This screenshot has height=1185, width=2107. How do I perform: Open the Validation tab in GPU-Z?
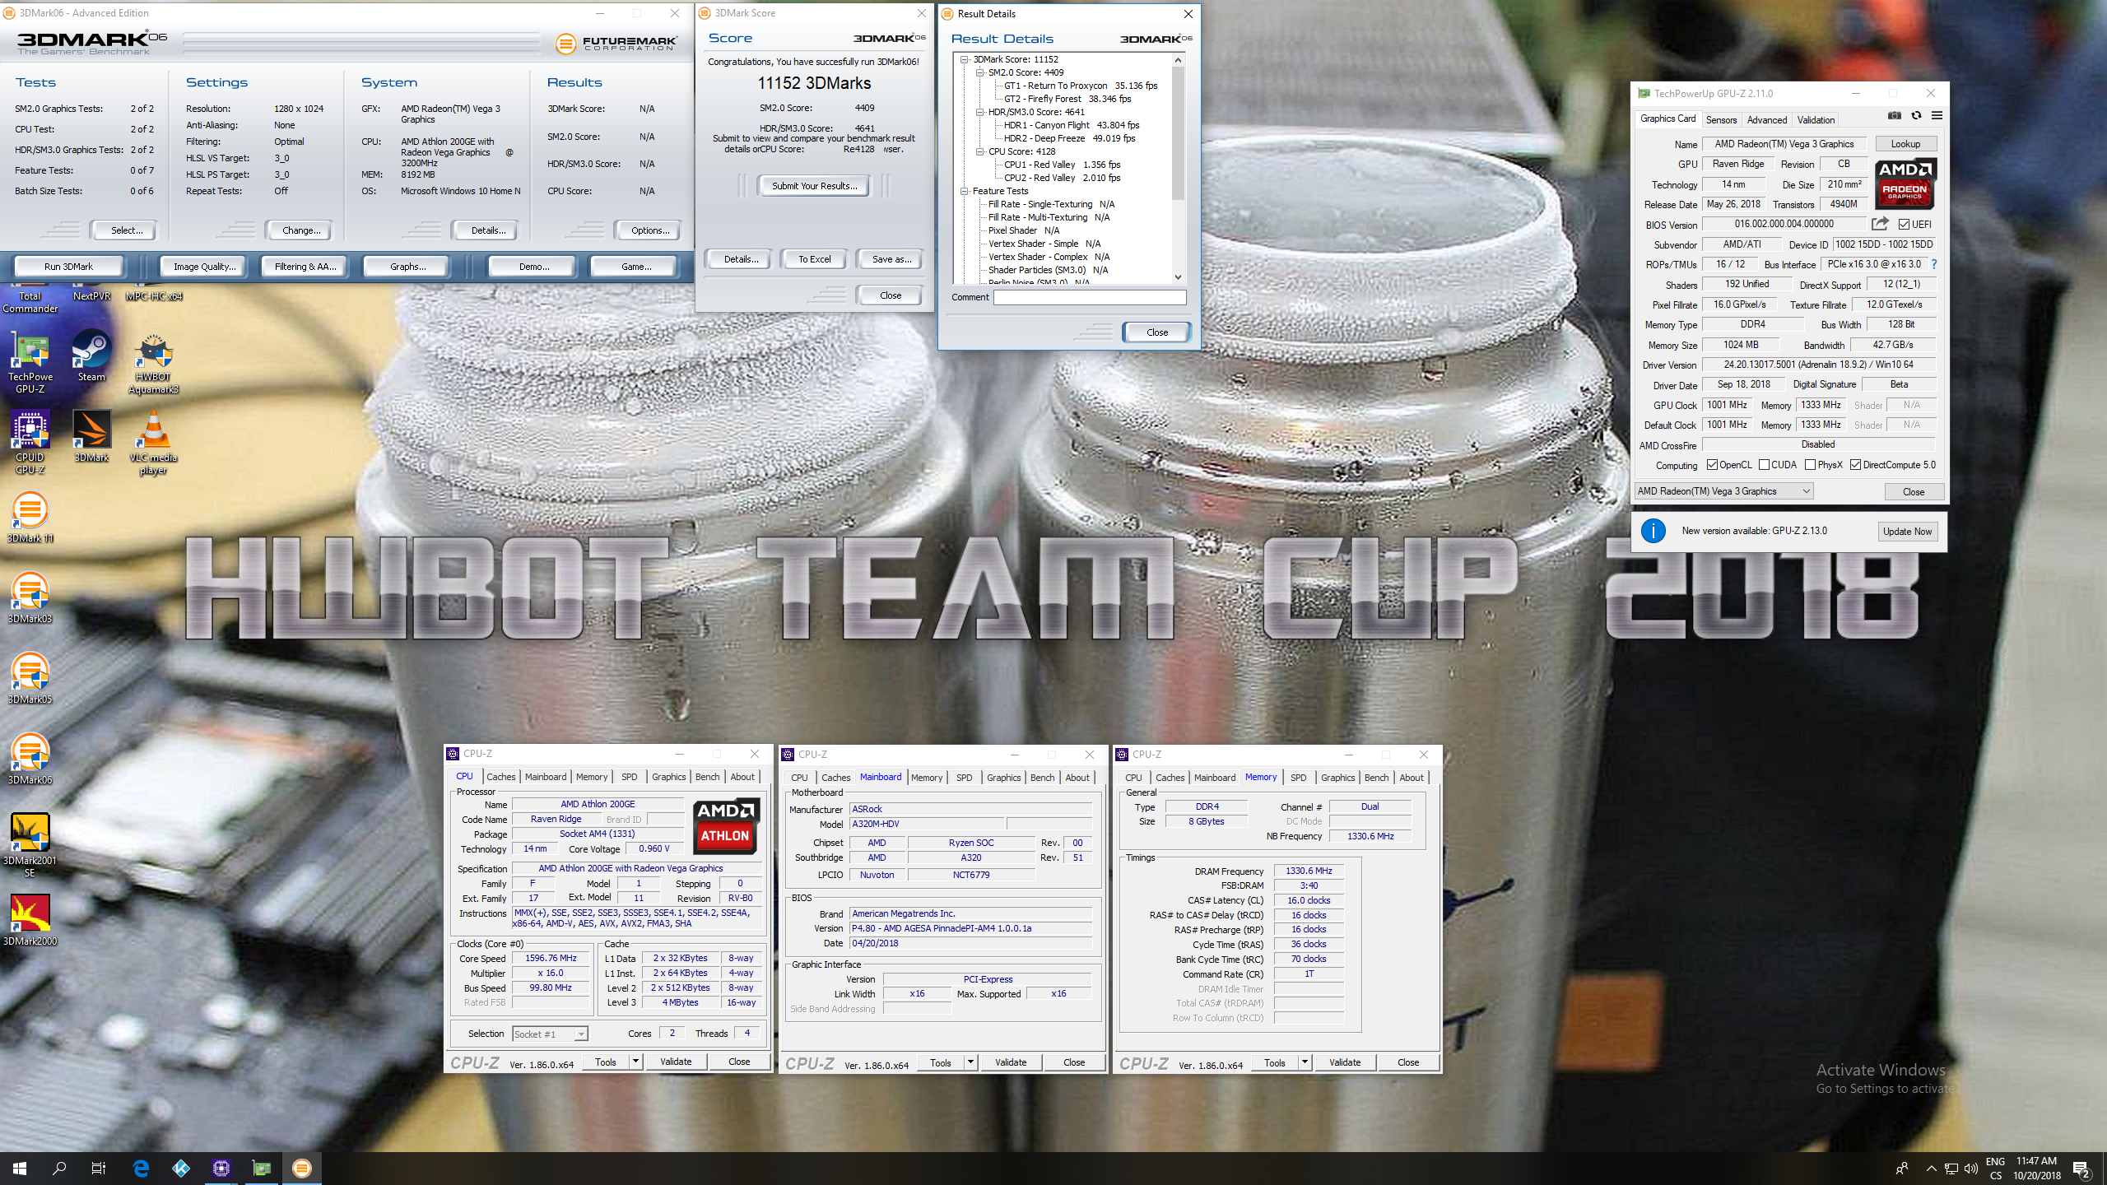[x=1816, y=119]
